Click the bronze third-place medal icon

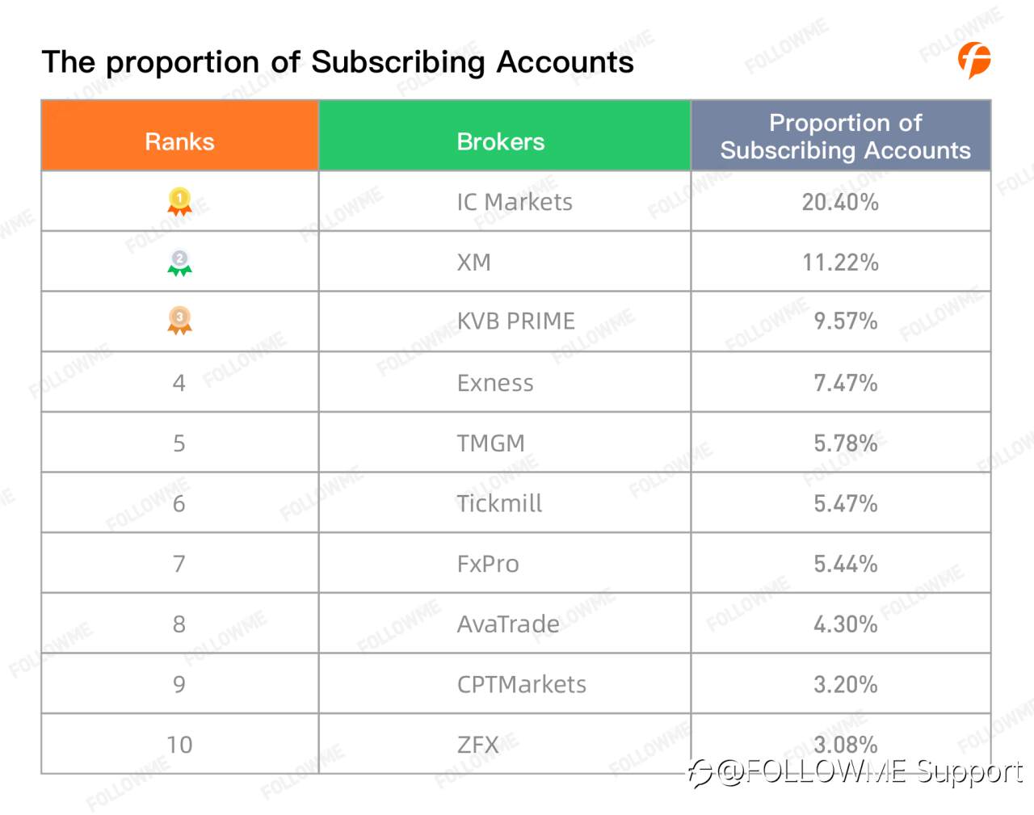click(179, 321)
